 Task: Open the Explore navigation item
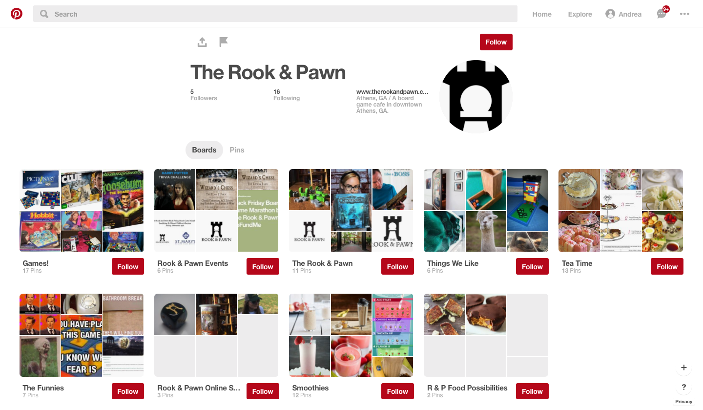[x=580, y=14]
